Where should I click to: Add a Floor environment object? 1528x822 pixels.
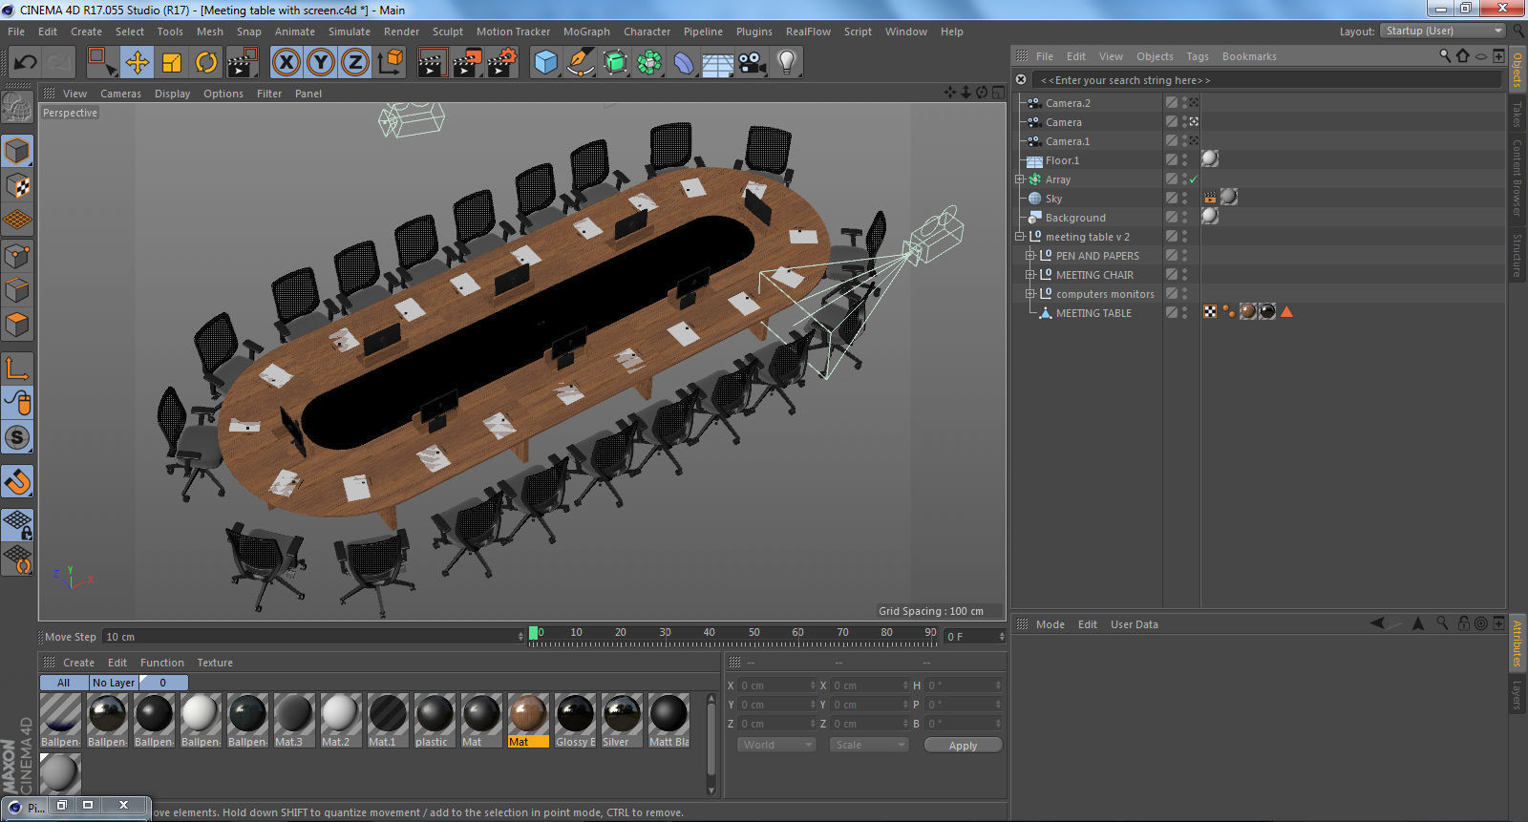tap(718, 63)
